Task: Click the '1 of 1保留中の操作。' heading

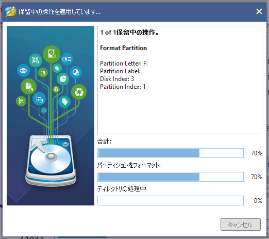Action: tap(130, 33)
